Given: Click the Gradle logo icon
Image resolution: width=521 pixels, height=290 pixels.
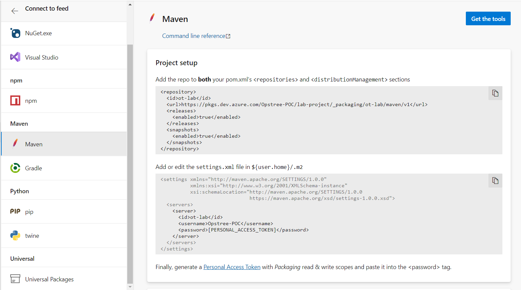Looking at the screenshot, I should click(x=15, y=168).
